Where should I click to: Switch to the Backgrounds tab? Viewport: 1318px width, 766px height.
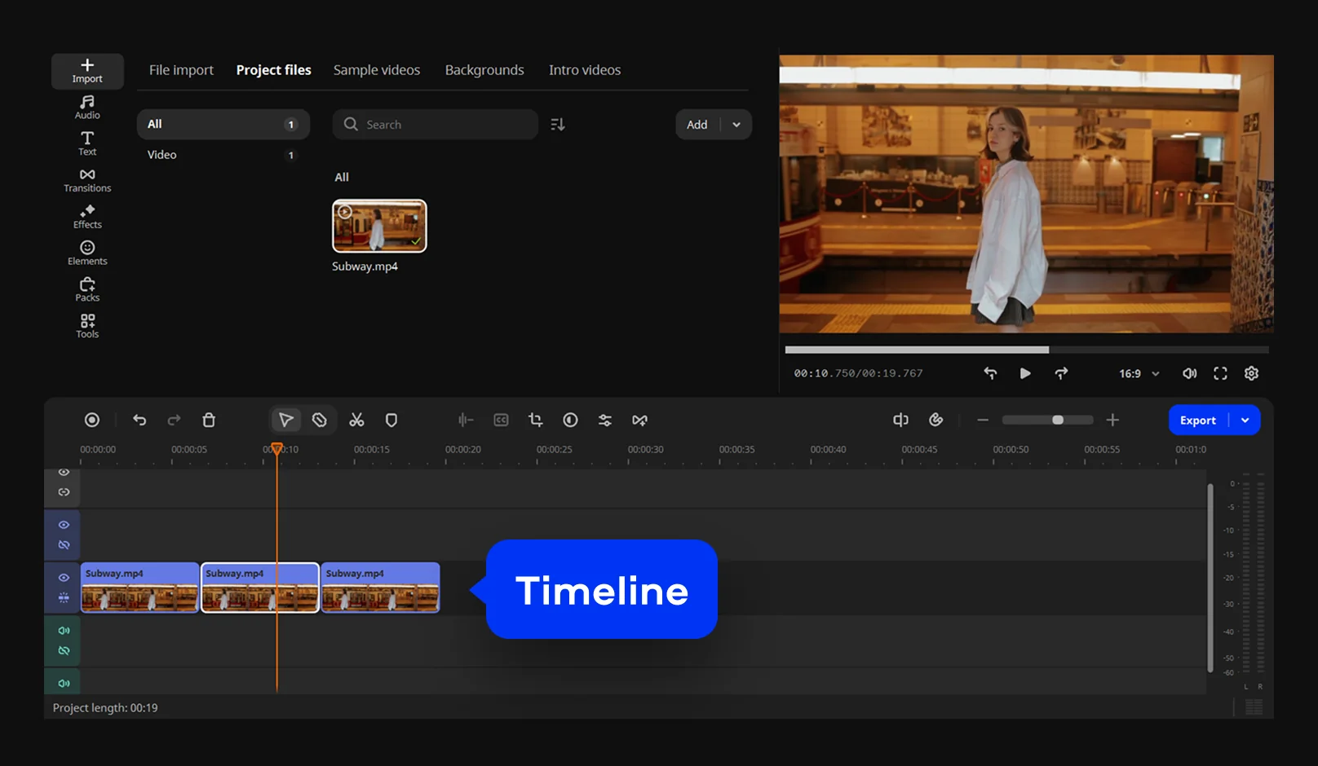click(484, 70)
